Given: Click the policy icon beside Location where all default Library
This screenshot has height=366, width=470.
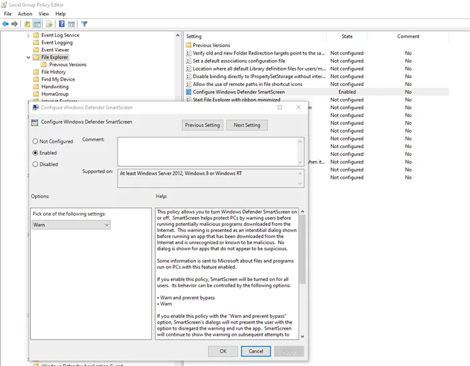Looking at the screenshot, I should (189, 69).
